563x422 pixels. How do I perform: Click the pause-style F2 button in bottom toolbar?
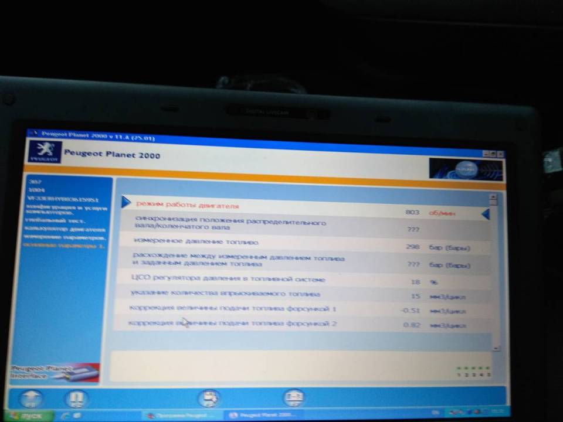[x=78, y=400]
